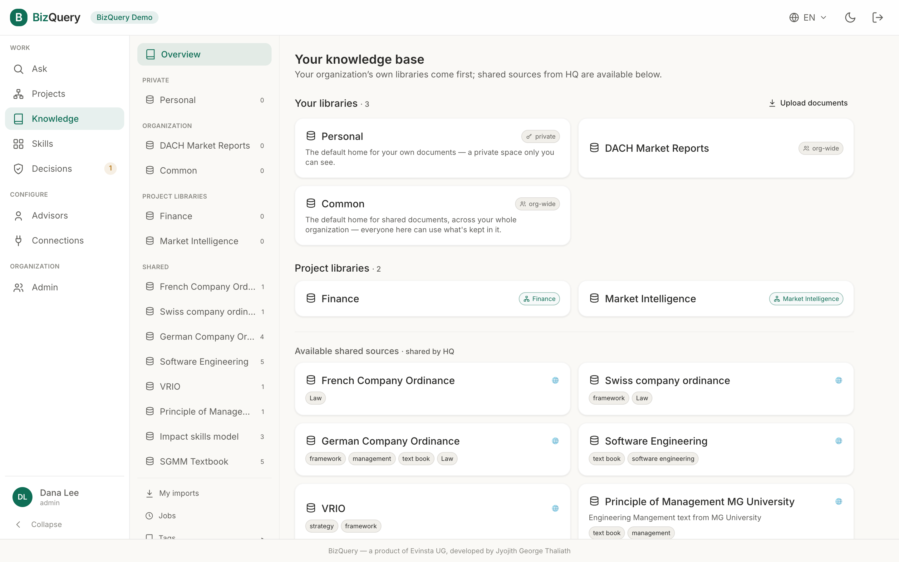
Task: Select Common in the organization list
Action: coord(204,170)
